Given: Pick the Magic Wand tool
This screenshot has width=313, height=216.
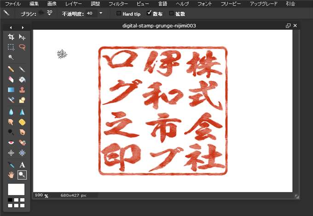Looking at the screenshot, I should tap(12, 57).
